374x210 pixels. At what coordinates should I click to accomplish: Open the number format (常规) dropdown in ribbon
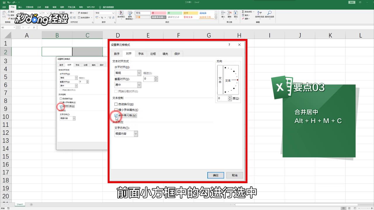click(x=113, y=13)
